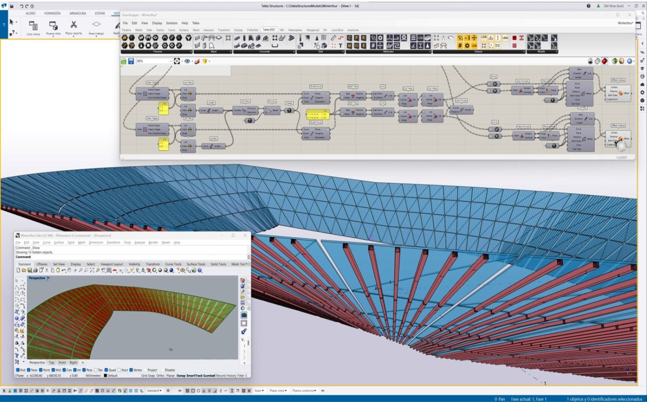The image size is (647, 402).
Task: Click the Grasshopper save file icon
Action: tap(131, 61)
